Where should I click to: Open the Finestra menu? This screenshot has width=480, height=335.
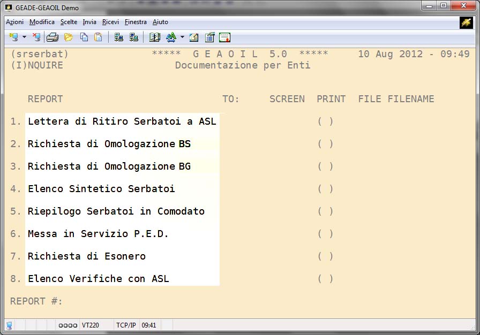pos(136,22)
